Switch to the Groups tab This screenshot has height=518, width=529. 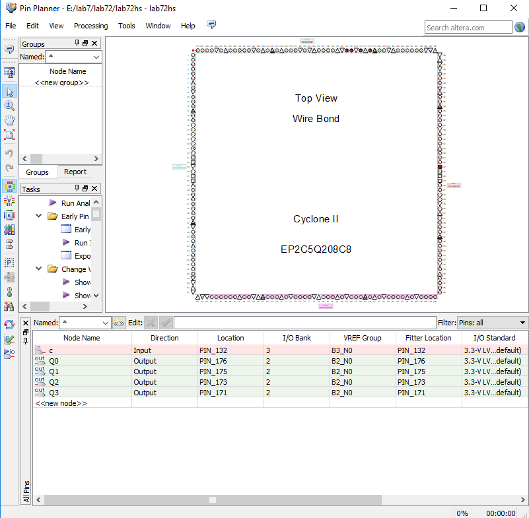[x=37, y=172]
